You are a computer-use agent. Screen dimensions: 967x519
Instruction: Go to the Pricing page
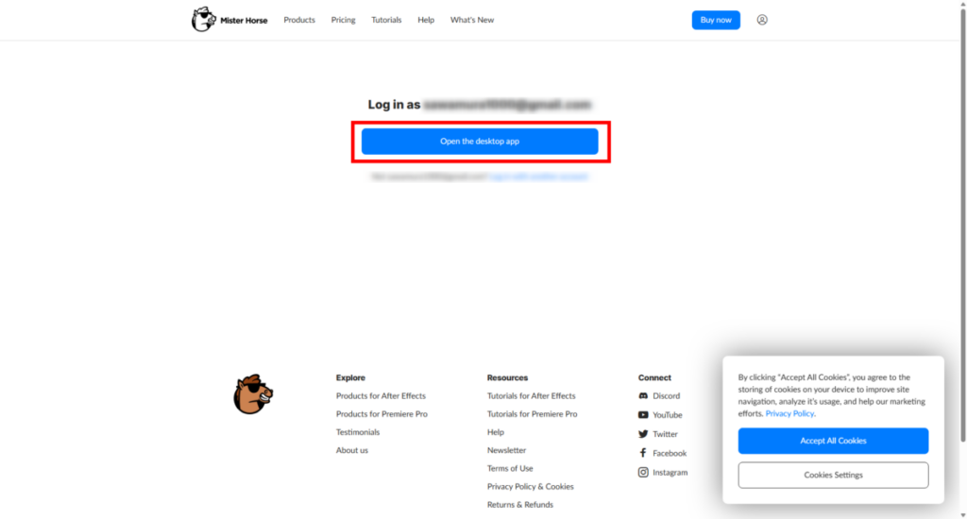[343, 20]
